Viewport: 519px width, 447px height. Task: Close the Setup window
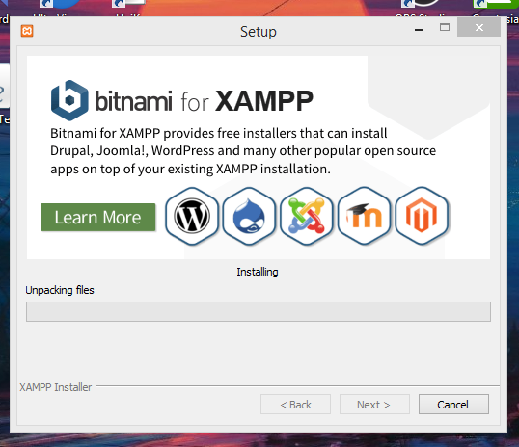[478, 27]
